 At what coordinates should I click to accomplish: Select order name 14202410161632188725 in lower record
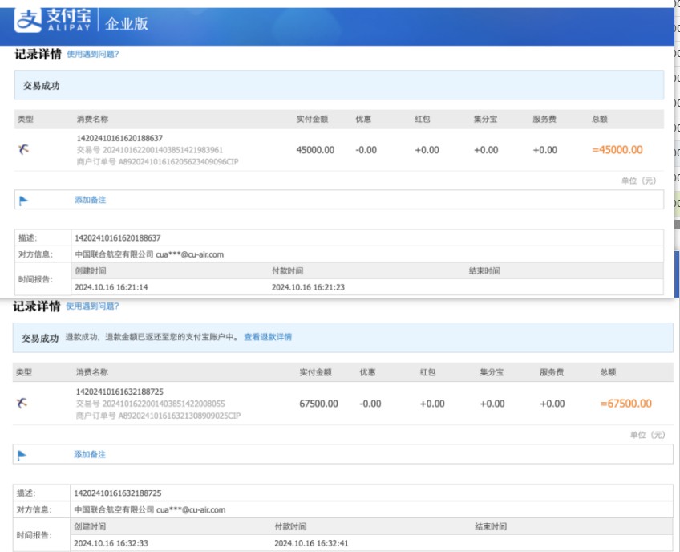pos(119,392)
